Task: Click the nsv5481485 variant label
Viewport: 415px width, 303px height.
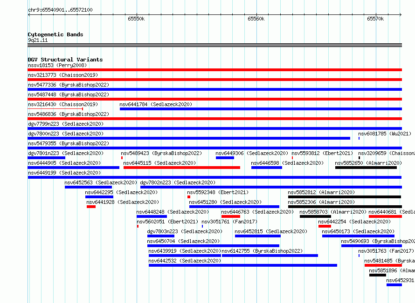Action: click(x=390, y=261)
